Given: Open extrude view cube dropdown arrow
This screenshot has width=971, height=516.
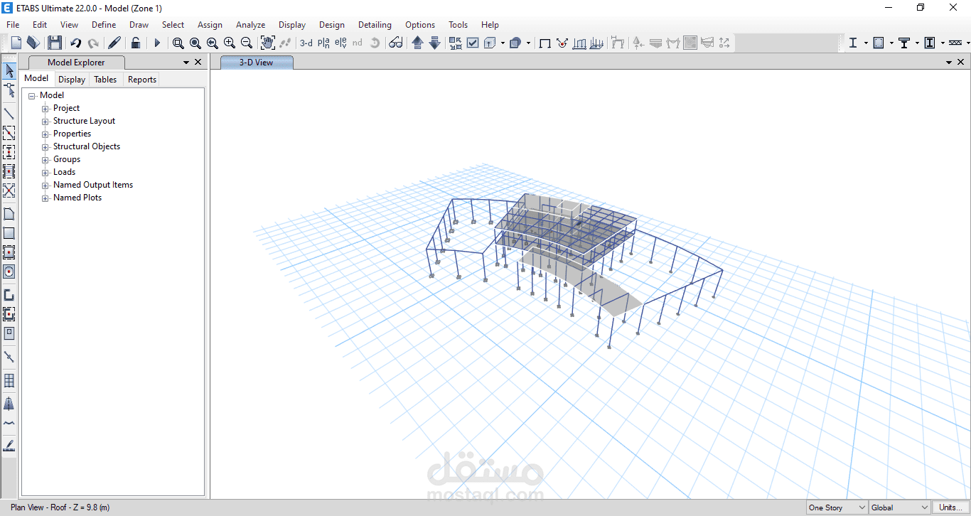Looking at the screenshot, I should 503,43.
